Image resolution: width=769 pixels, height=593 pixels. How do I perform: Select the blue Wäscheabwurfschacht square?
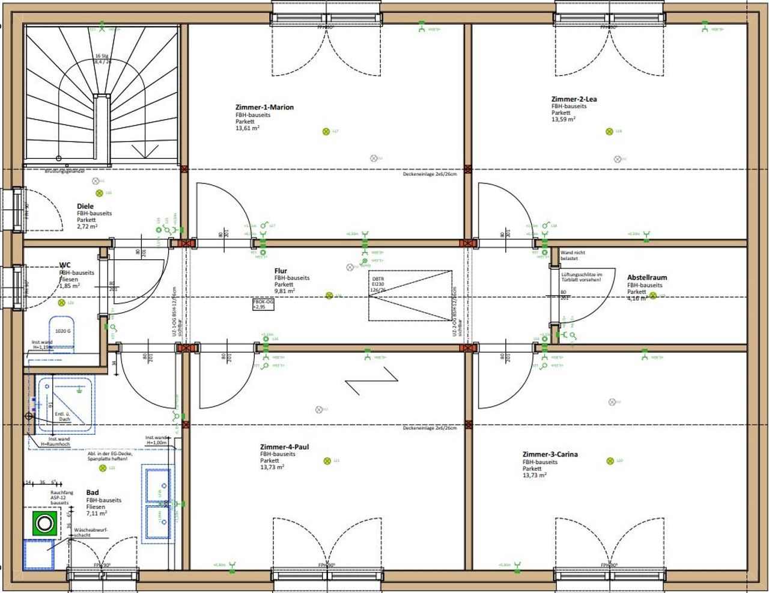38,555
